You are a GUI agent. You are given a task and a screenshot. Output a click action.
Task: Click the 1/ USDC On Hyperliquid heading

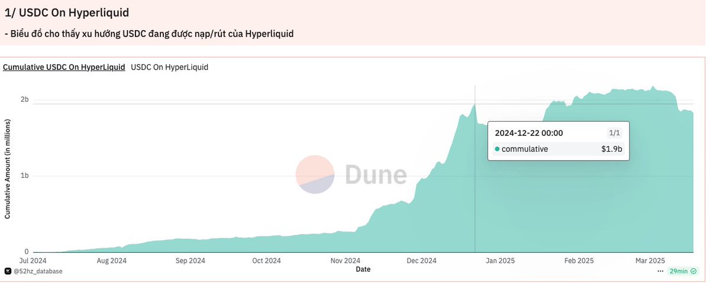click(67, 12)
